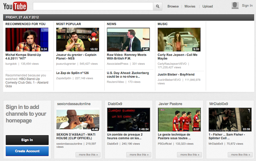Screen dimensions: 256x161
Task: Open the Upload page
Action: [207, 6]
